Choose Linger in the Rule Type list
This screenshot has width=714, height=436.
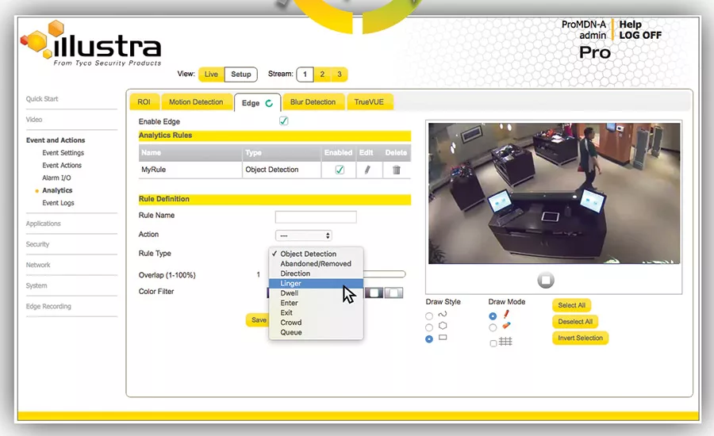click(x=316, y=283)
